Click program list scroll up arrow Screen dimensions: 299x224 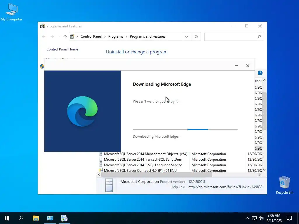264,80
